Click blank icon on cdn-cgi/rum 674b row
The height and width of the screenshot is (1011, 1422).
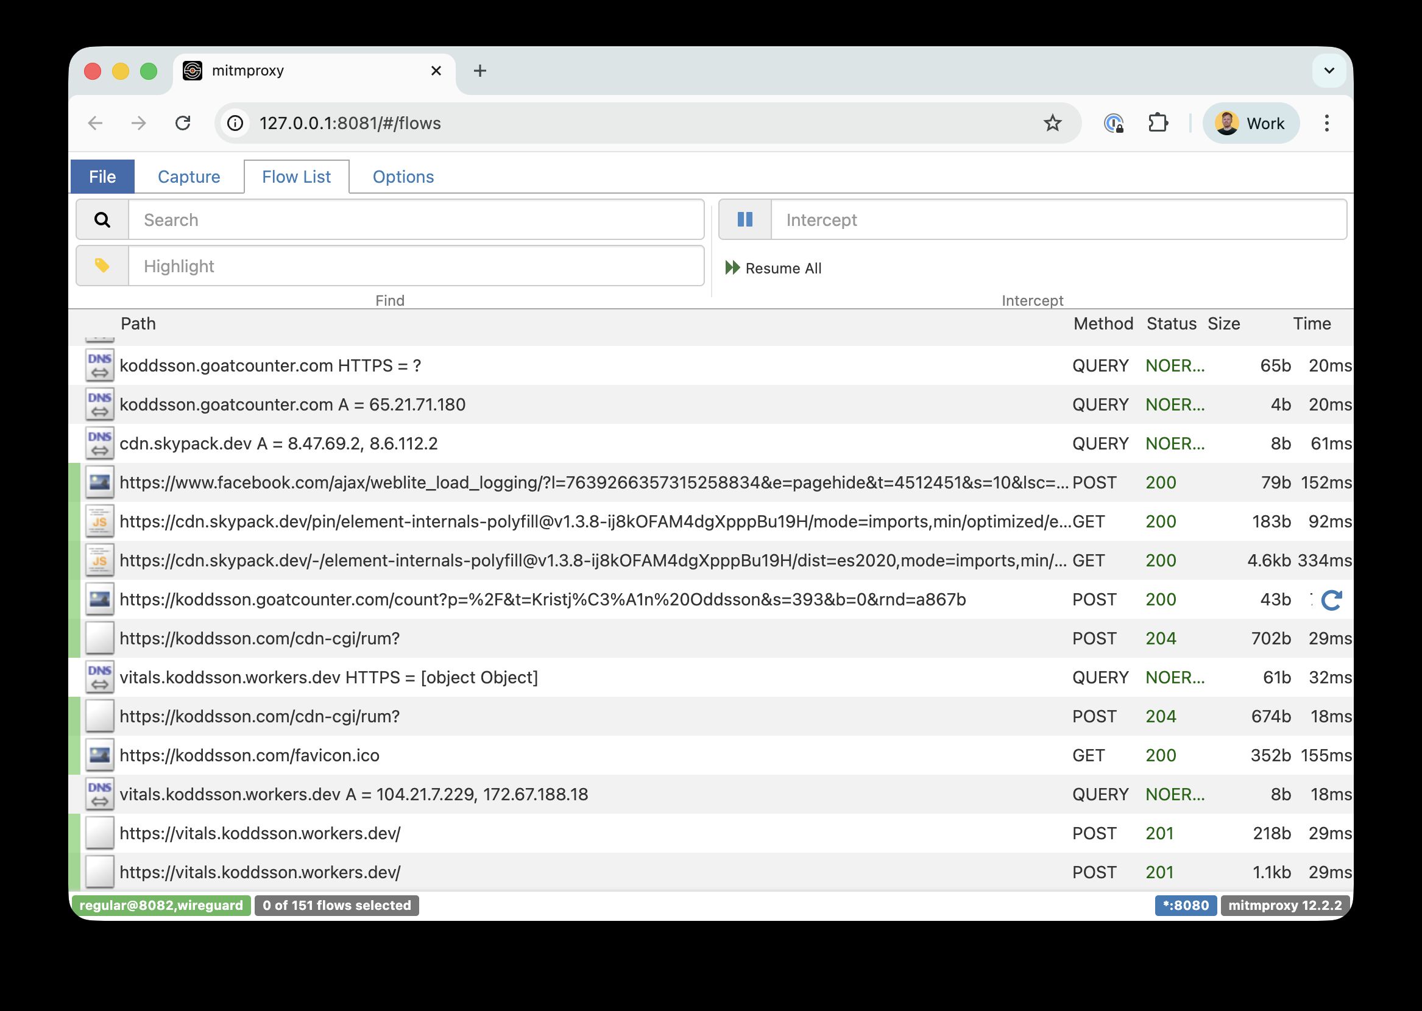tap(100, 716)
